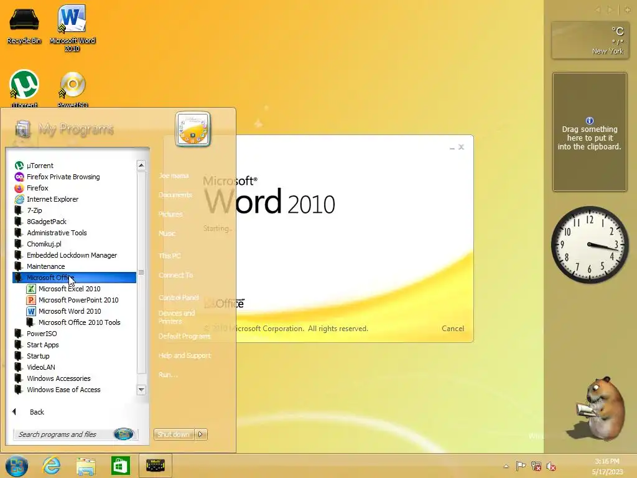Open the keyboard app on the taskbar

click(x=155, y=466)
